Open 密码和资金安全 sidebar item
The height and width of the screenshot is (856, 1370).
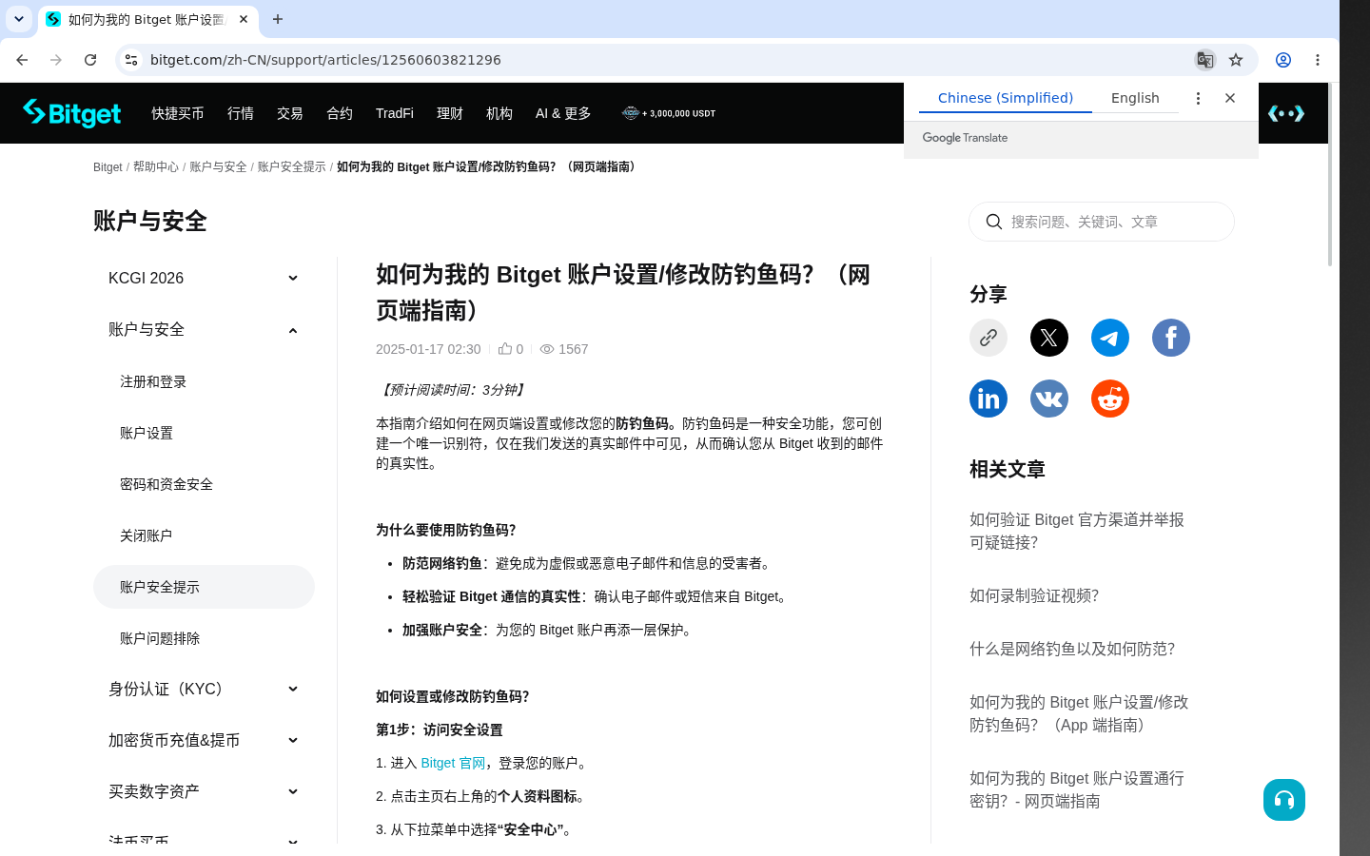[204, 484]
